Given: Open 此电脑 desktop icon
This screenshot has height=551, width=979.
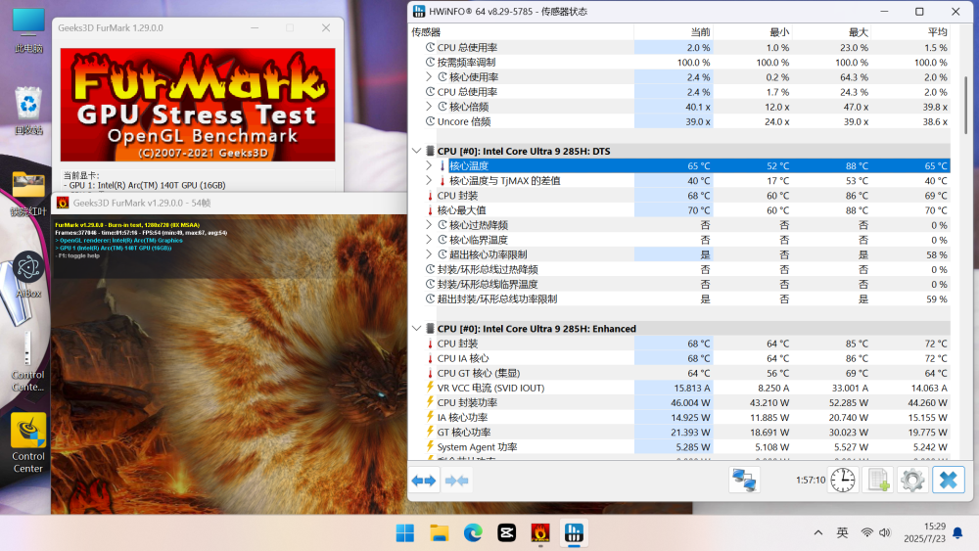Looking at the screenshot, I should pos(28,30).
